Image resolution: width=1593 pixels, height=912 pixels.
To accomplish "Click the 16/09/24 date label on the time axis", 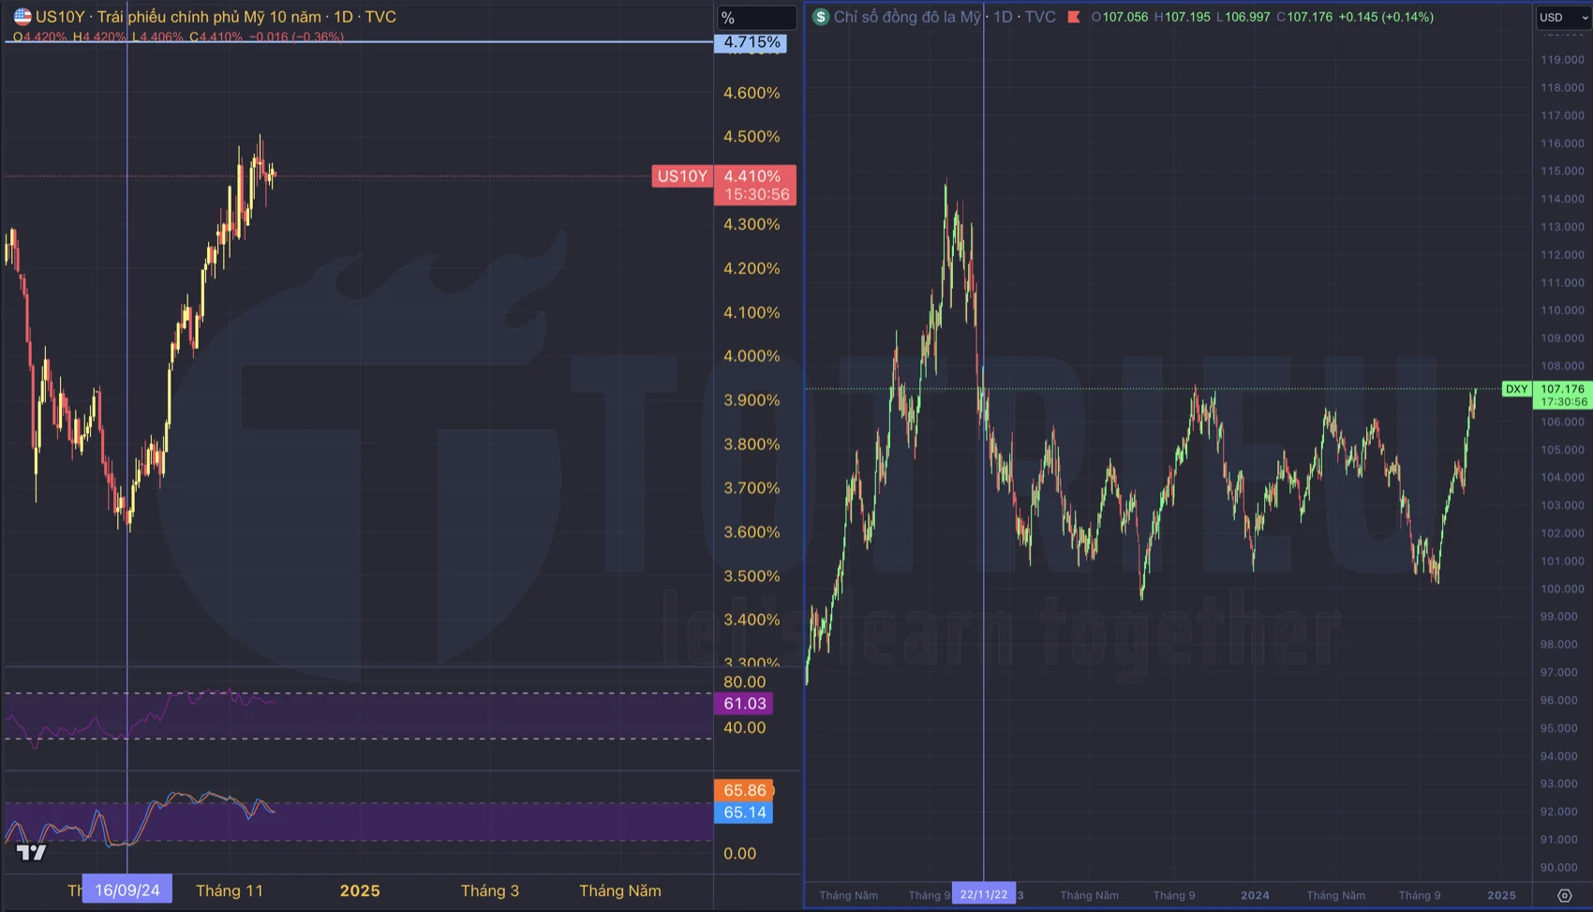I will [127, 890].
